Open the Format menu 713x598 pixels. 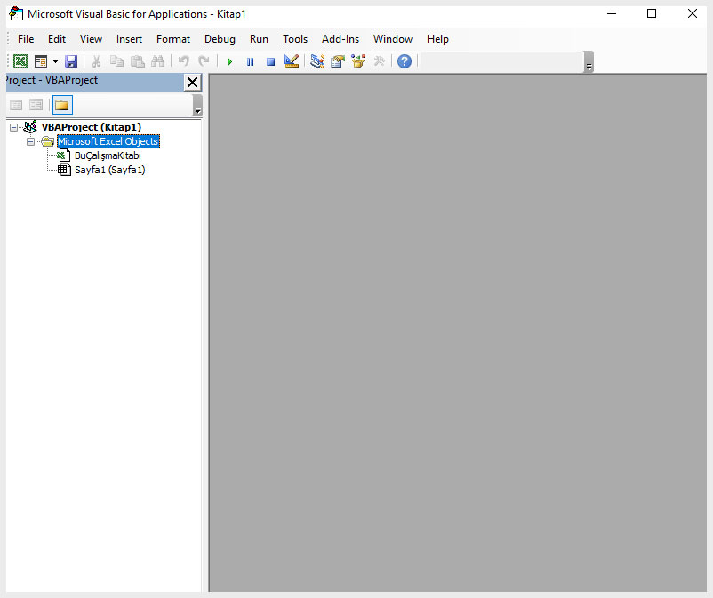point(173,39)
